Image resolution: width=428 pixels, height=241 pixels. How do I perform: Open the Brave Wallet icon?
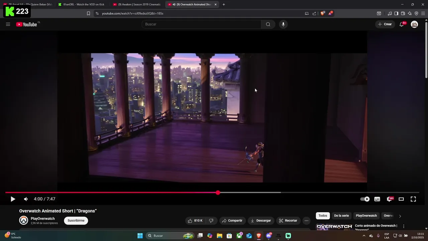point(403,13)
